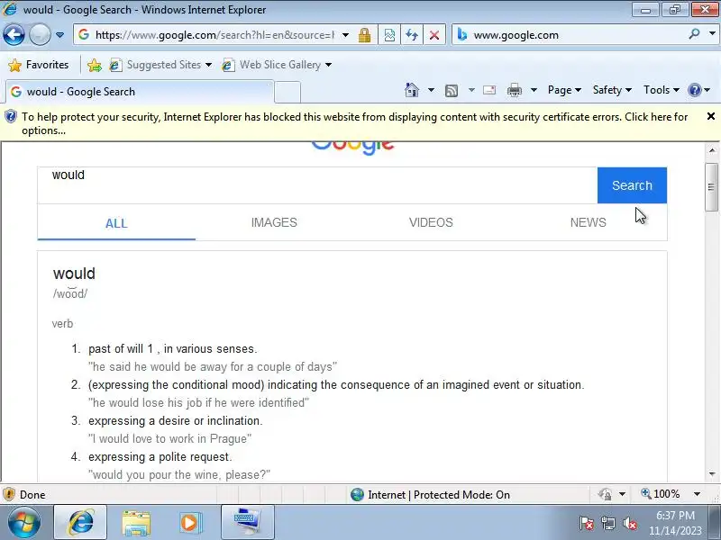Click the taskbar clock showing 6:37 PM

675,523
